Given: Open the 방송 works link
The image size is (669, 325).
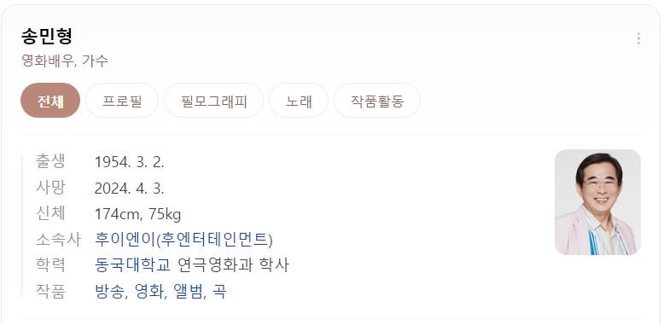Looking at the screenshot, I should [109, 292].
